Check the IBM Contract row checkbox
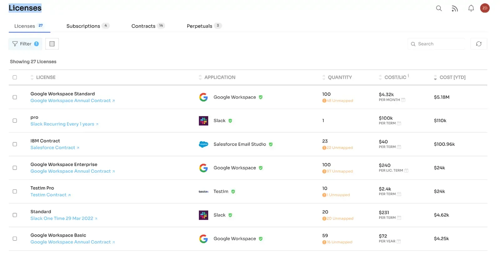 click(15, 144)
